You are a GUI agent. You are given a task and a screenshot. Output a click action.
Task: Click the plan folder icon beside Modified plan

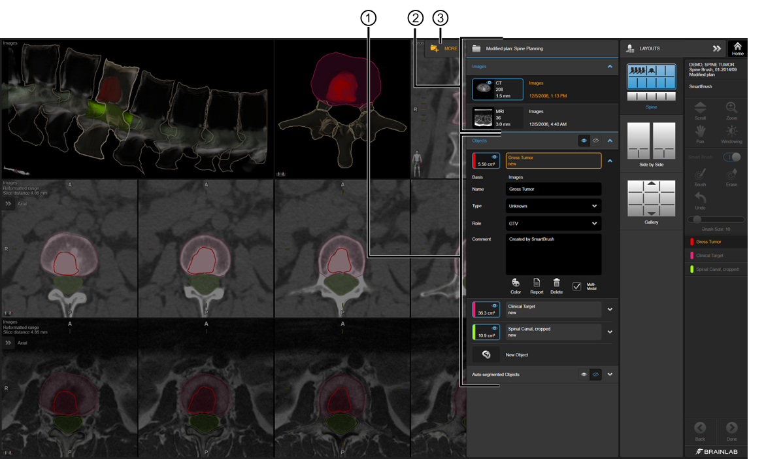[476, 48]
